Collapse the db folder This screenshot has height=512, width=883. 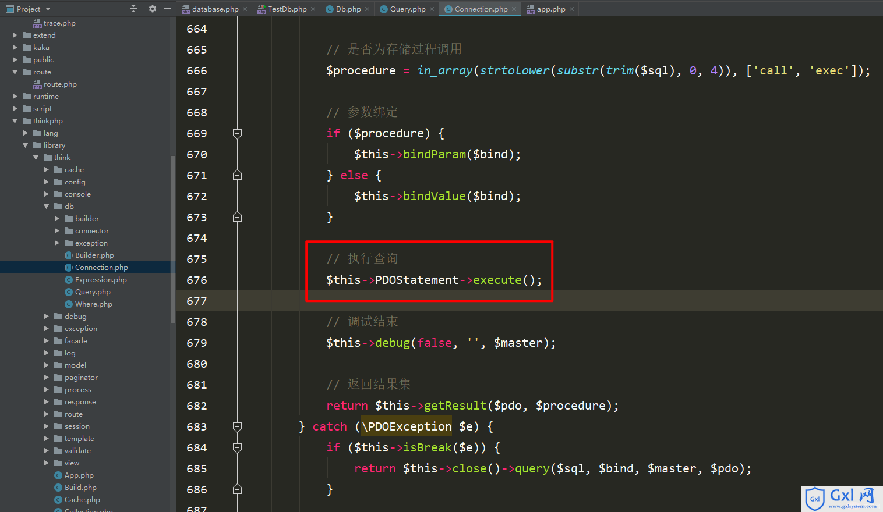[47, 207]
